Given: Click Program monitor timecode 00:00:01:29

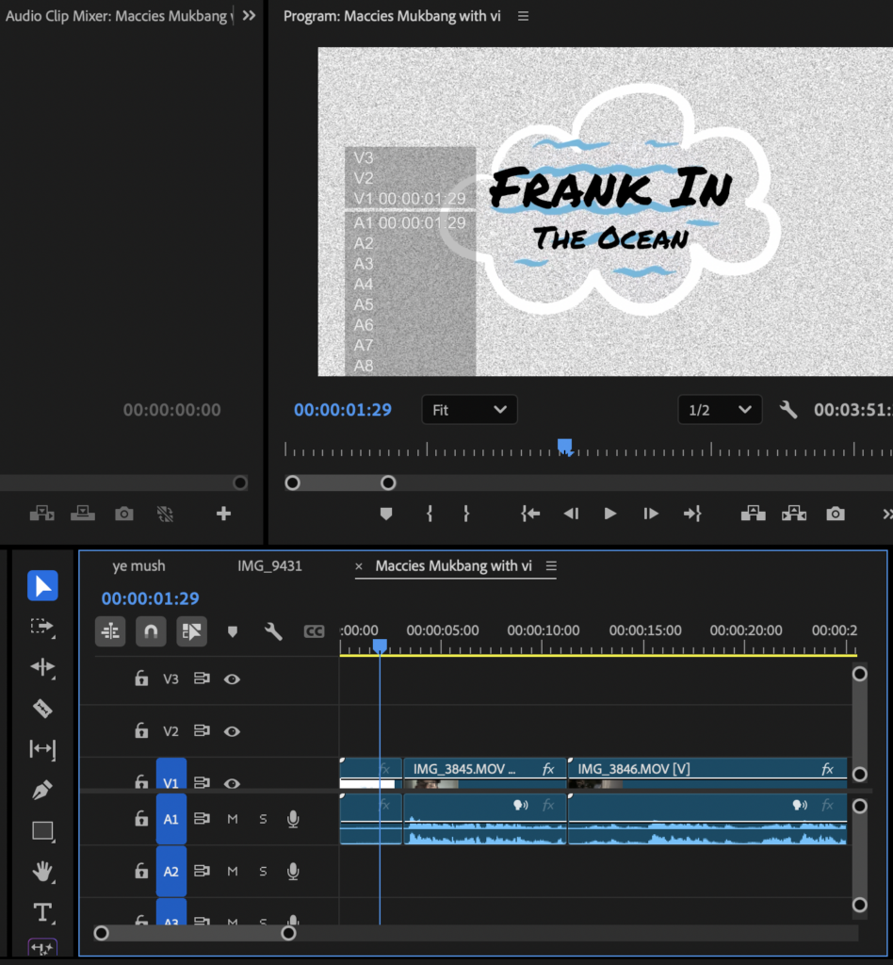Looking at the screenshot, I should 343,410.
